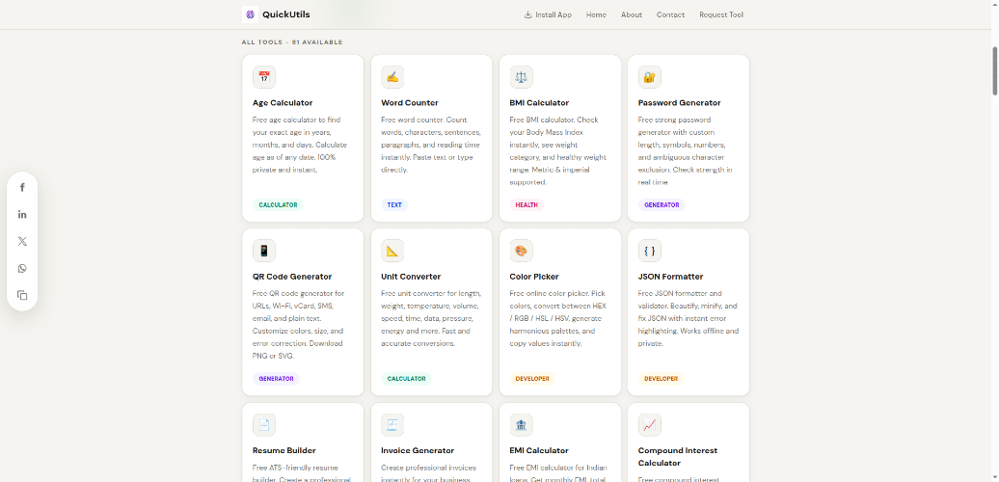Screen dimensions: 999x482
Task: Open the Word Counter tool title
Action: click(410, 102)
